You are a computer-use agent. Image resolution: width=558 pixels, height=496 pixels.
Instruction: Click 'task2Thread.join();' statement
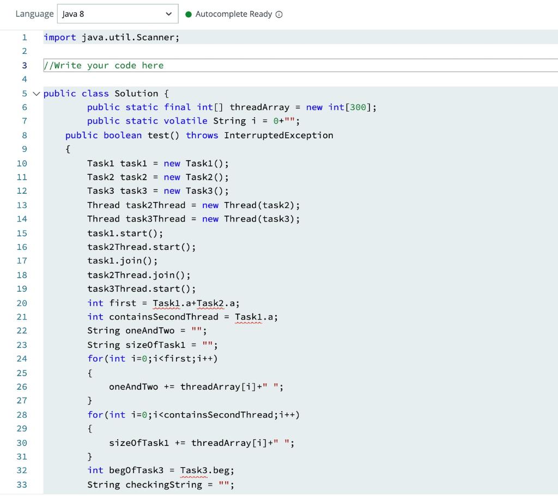(139, 275)
